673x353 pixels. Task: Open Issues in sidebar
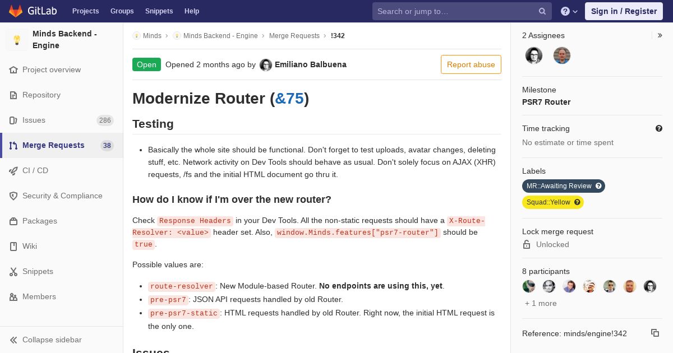[x=34, y=120]
